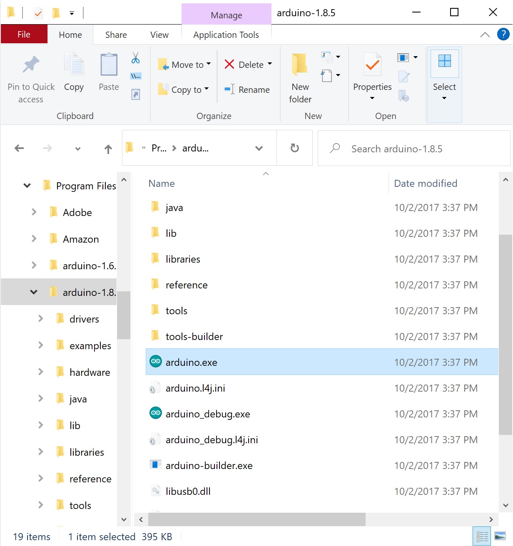Switch to the View ribbon tab

point(159,35)
